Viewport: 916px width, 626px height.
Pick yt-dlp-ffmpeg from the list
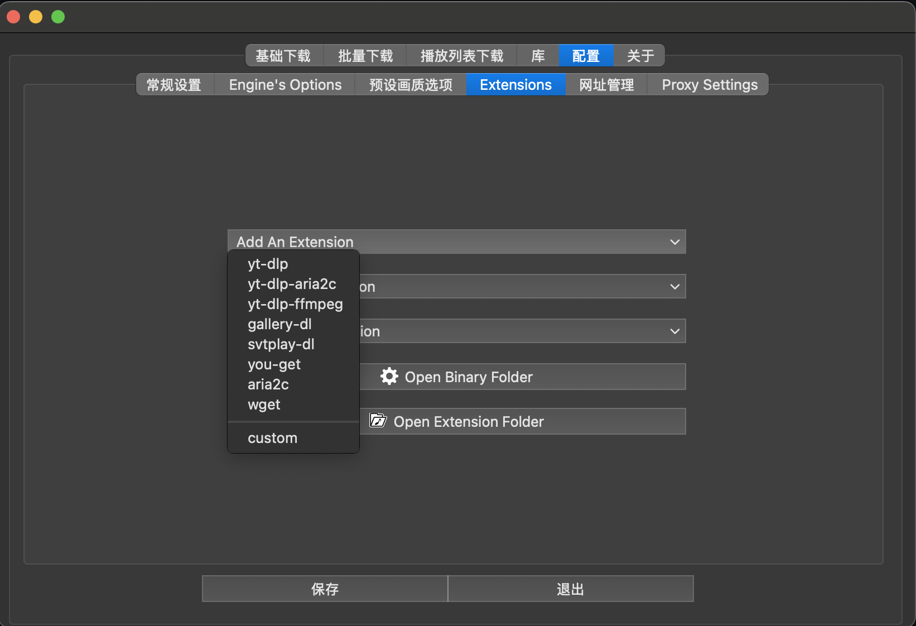[x=295, y=304]
